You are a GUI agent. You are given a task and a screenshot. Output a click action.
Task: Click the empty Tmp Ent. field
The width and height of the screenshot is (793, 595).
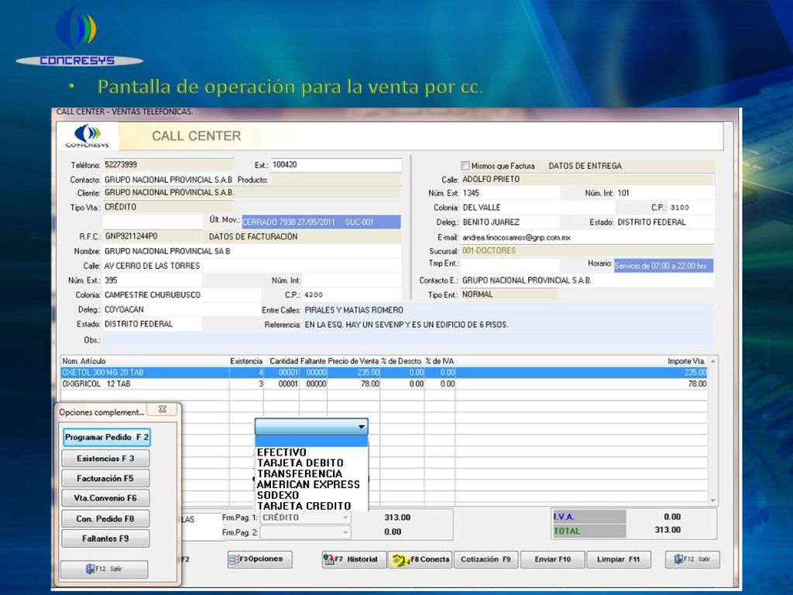pyautogui.click(x=510, y=265)
